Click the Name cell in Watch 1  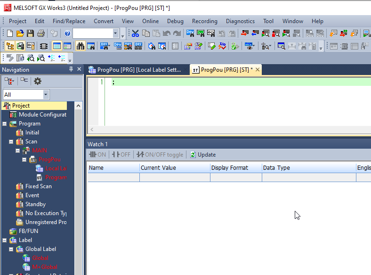click(x=113, y=177)
